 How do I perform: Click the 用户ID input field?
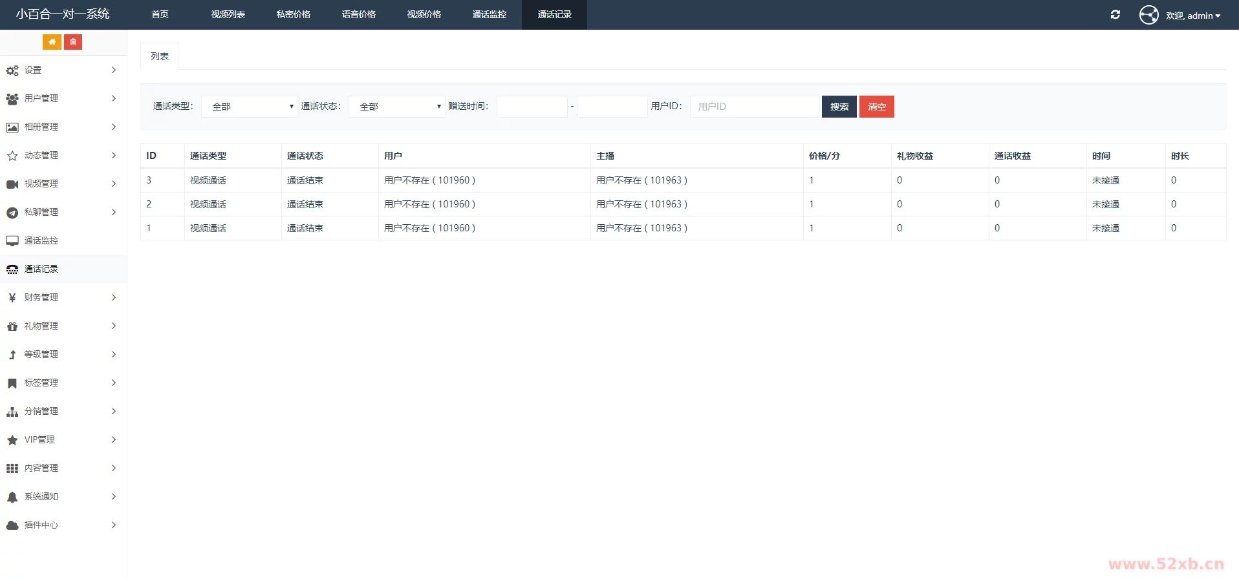point(754,107)
